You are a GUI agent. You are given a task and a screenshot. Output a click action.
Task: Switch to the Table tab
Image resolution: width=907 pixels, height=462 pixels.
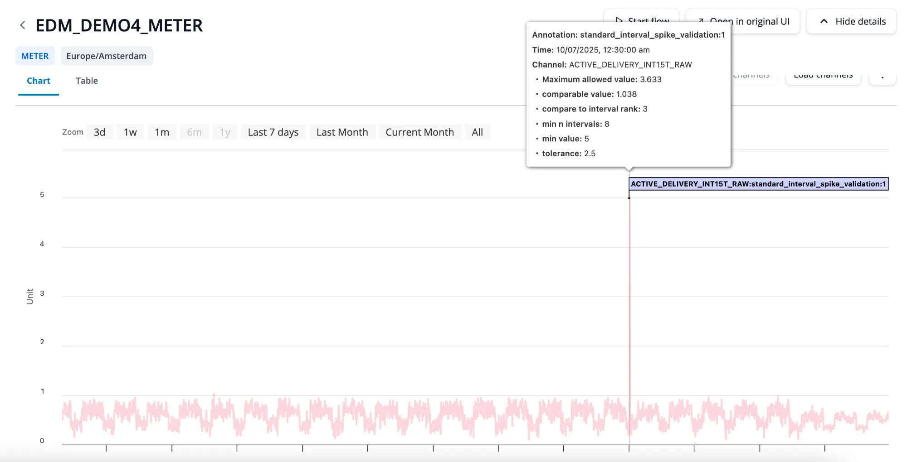(x=87, y=81)
